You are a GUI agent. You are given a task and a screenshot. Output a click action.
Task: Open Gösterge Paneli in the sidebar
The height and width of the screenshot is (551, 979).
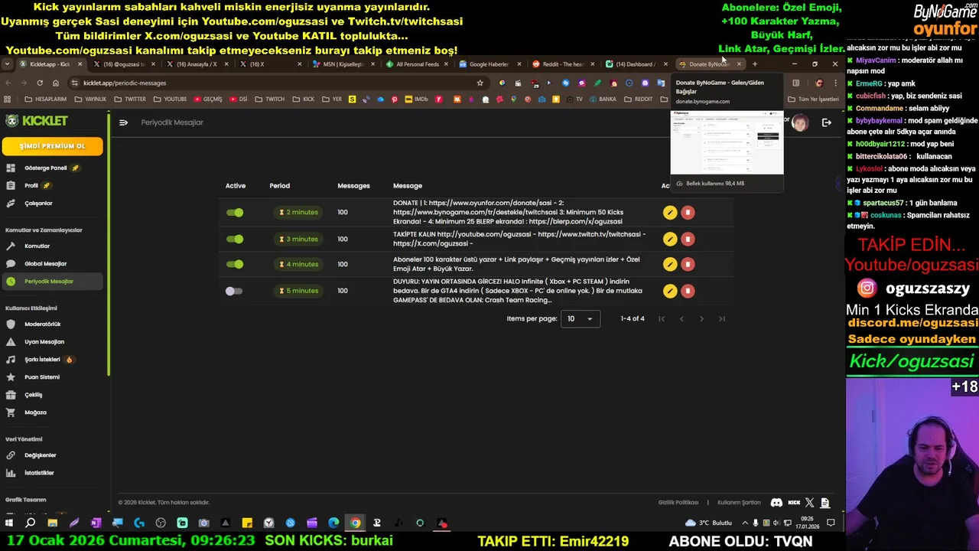click(51, 168)
